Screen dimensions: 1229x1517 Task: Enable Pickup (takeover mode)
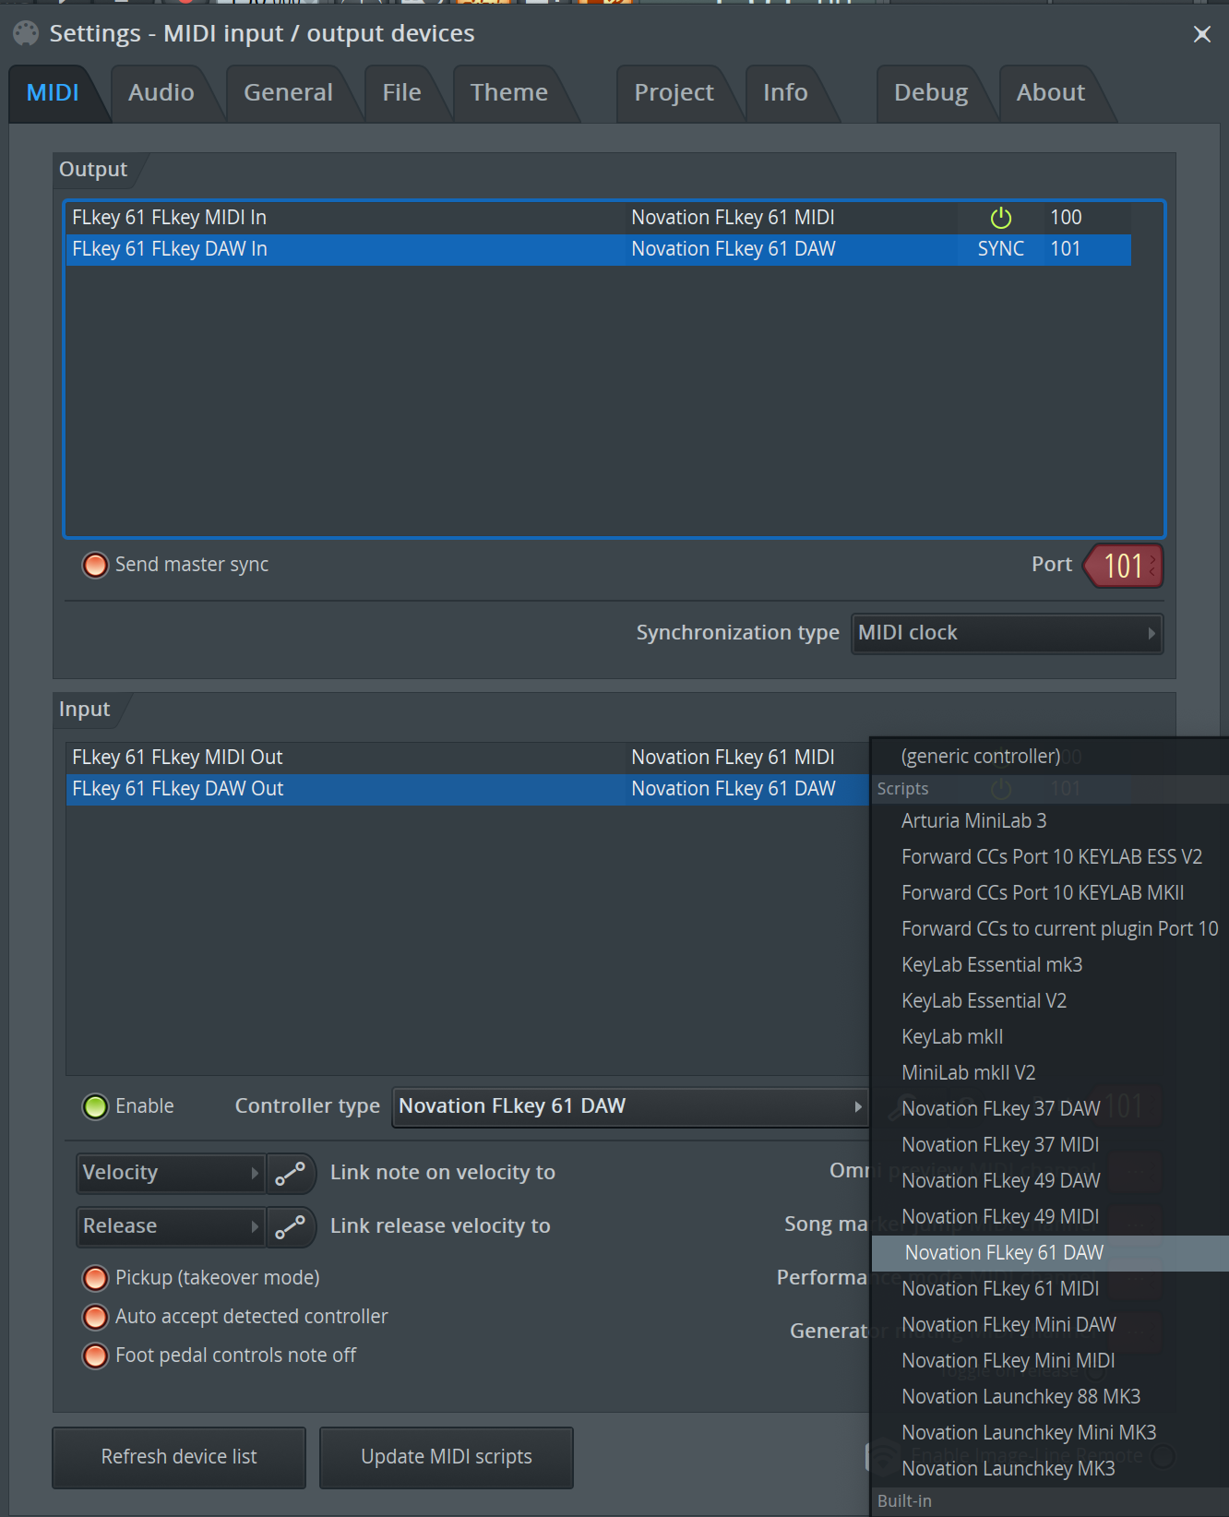[x=95, y=1278]
